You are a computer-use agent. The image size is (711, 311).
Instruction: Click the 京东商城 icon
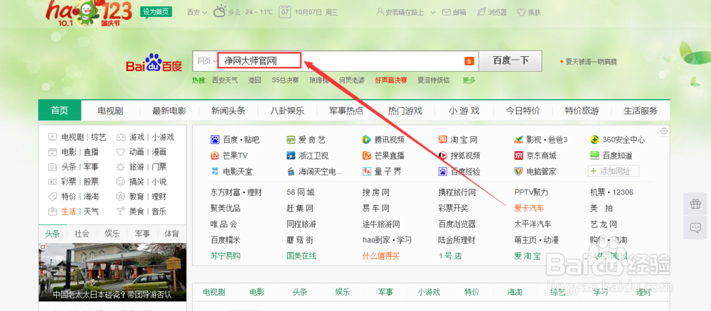pyautogui.click(x=519, y=155)
